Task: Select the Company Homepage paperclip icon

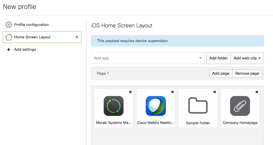Action: (x=240, y=106)
